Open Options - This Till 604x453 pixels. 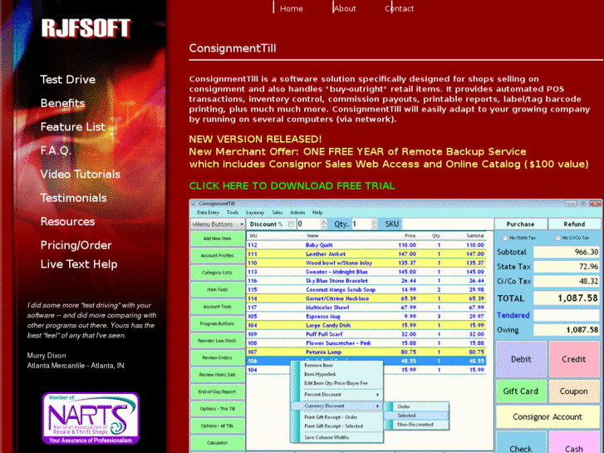[x=217, y=409]
